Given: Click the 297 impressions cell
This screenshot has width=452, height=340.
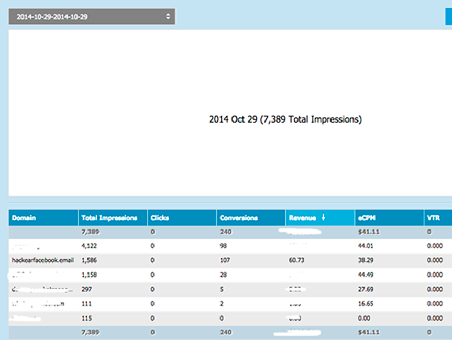Looking at the screenshot, I should point(86,289).
